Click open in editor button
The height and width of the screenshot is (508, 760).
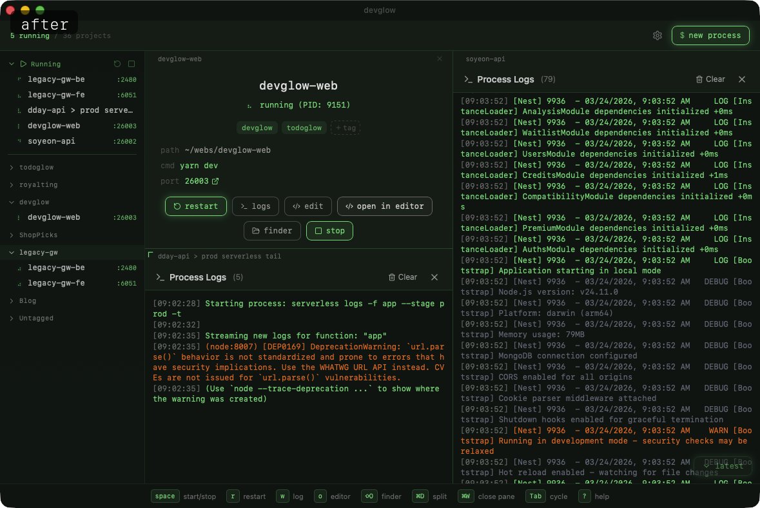[x=385, y=206]
